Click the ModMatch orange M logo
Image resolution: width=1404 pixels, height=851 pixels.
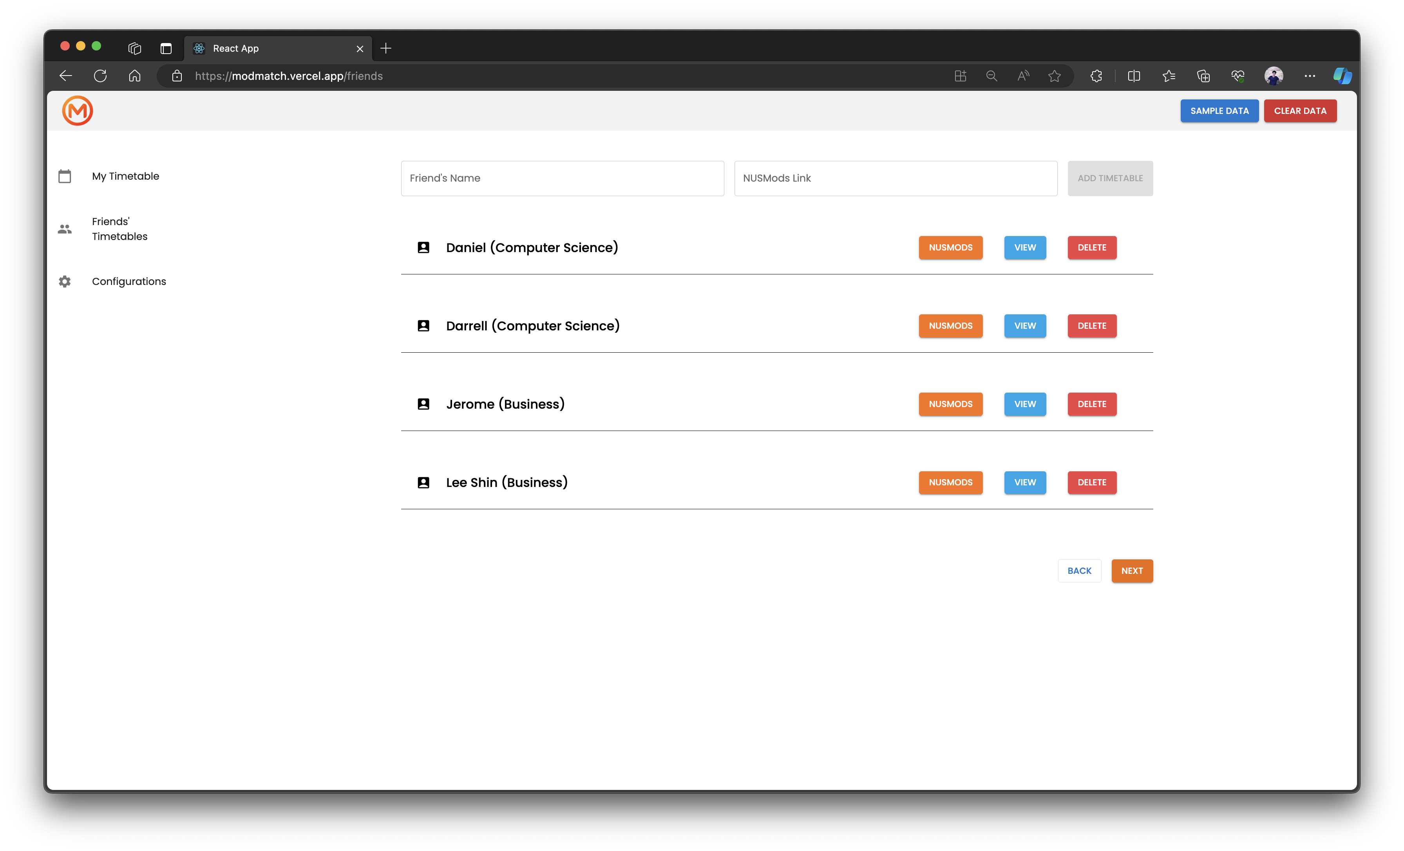click(78, 110)
